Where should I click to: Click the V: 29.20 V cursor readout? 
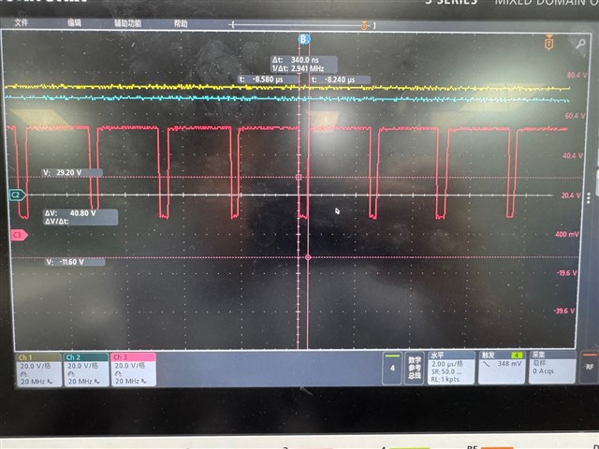(x=71, y=172)
